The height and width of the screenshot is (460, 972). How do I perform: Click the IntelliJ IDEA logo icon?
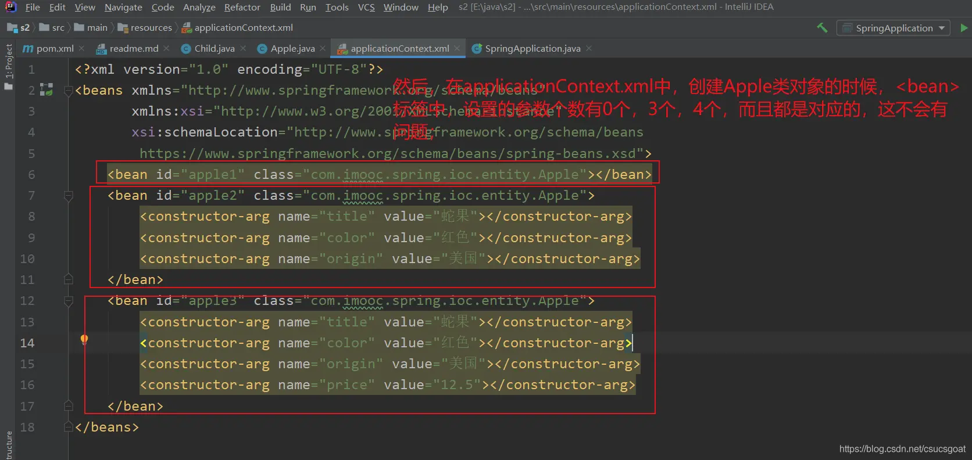[x=10, y=7]
